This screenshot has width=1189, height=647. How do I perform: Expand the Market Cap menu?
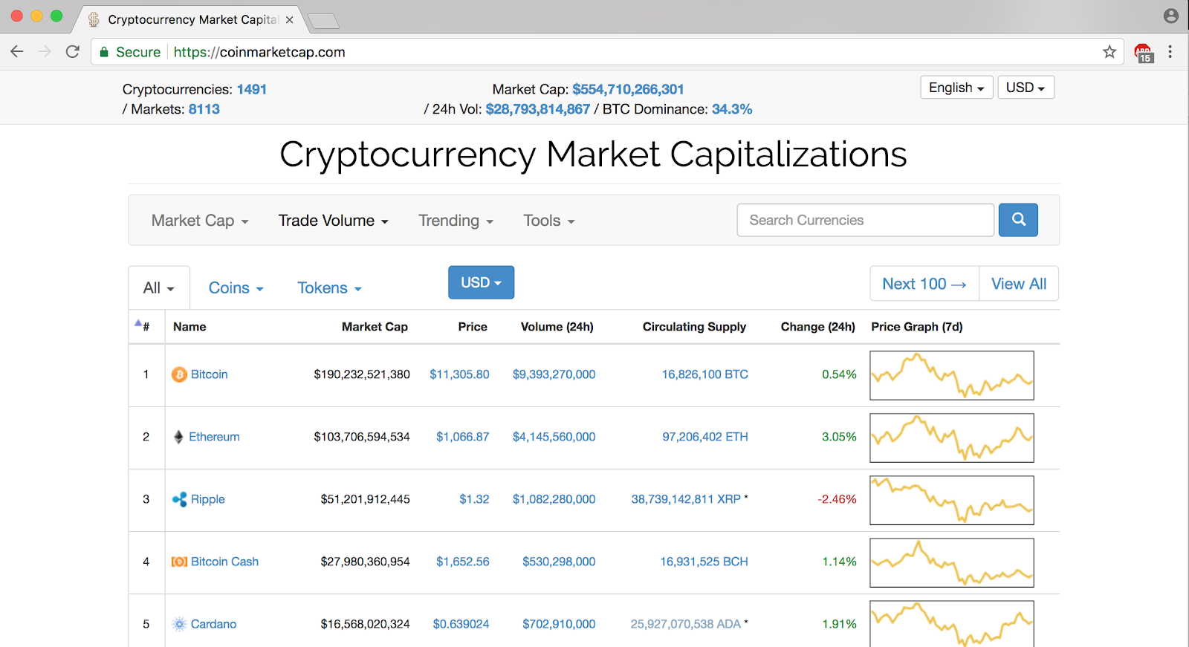tap(200, 221)
